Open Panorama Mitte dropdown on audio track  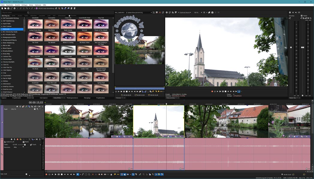pyautogui.click(x=23, y=147)
